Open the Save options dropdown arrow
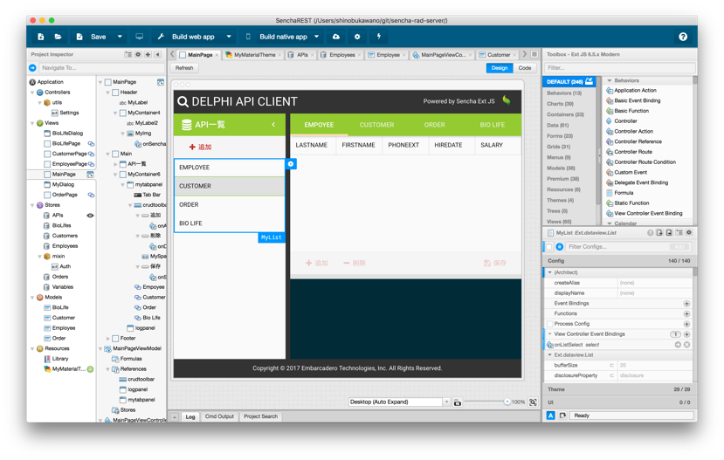 click(x=120, y=37)
